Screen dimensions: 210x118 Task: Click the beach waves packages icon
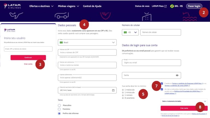click(190, 17)
